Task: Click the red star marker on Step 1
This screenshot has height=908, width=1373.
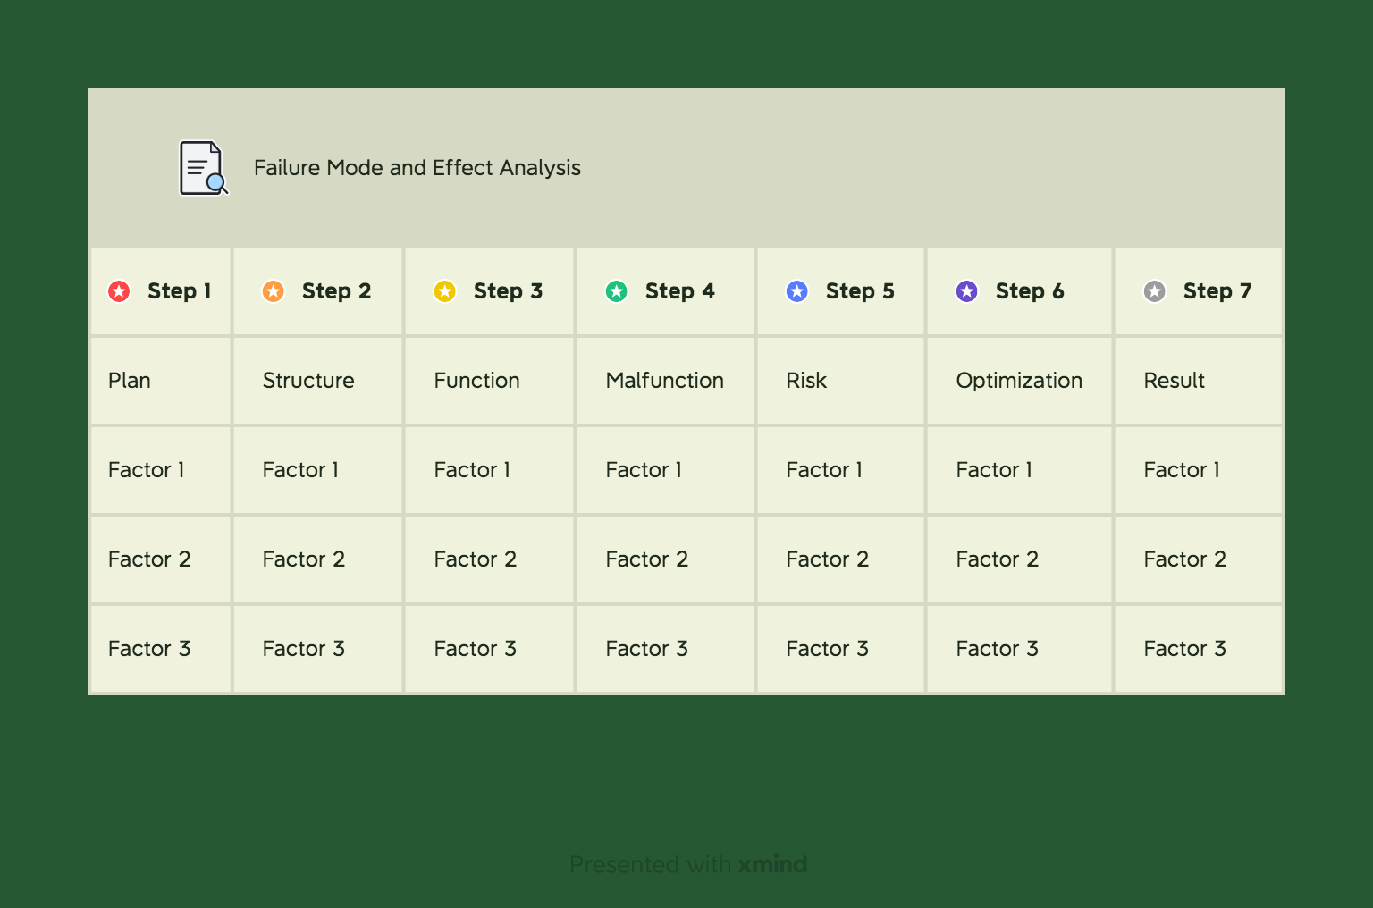Action: pos(119,291)
